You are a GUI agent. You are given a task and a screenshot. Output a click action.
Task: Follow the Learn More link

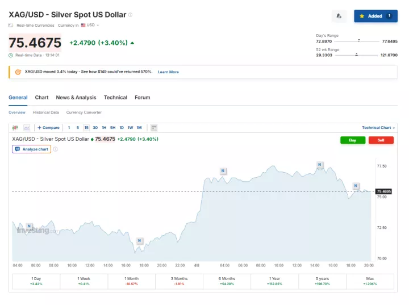coord(168,72)
